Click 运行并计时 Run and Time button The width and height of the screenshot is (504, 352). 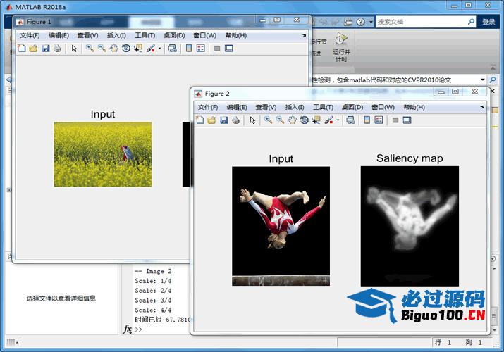(x=341, y=47)
